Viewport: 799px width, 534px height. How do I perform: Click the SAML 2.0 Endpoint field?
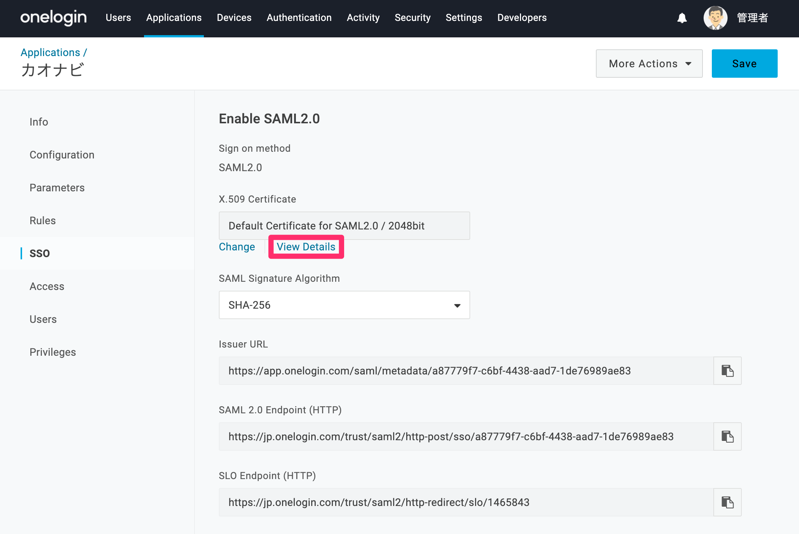click(466, 436)
